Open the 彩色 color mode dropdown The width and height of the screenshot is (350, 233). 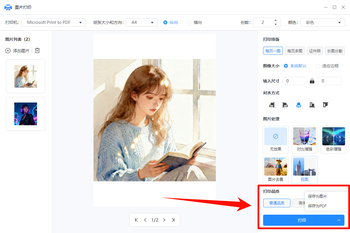(322, 22)
